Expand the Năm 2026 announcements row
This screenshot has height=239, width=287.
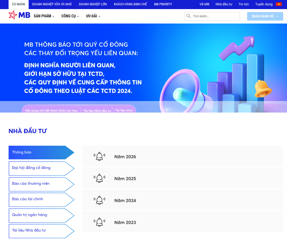(183, 156)
